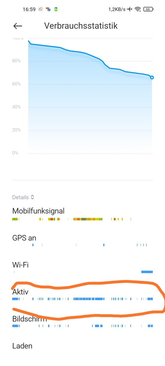Tap the 1,2KB/s network speed indicator
165x366 pixels.
pyautogui.click(x=117, y=9)
